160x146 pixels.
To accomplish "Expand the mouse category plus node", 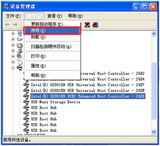I will pyautogui.click(x=13, y=62).
